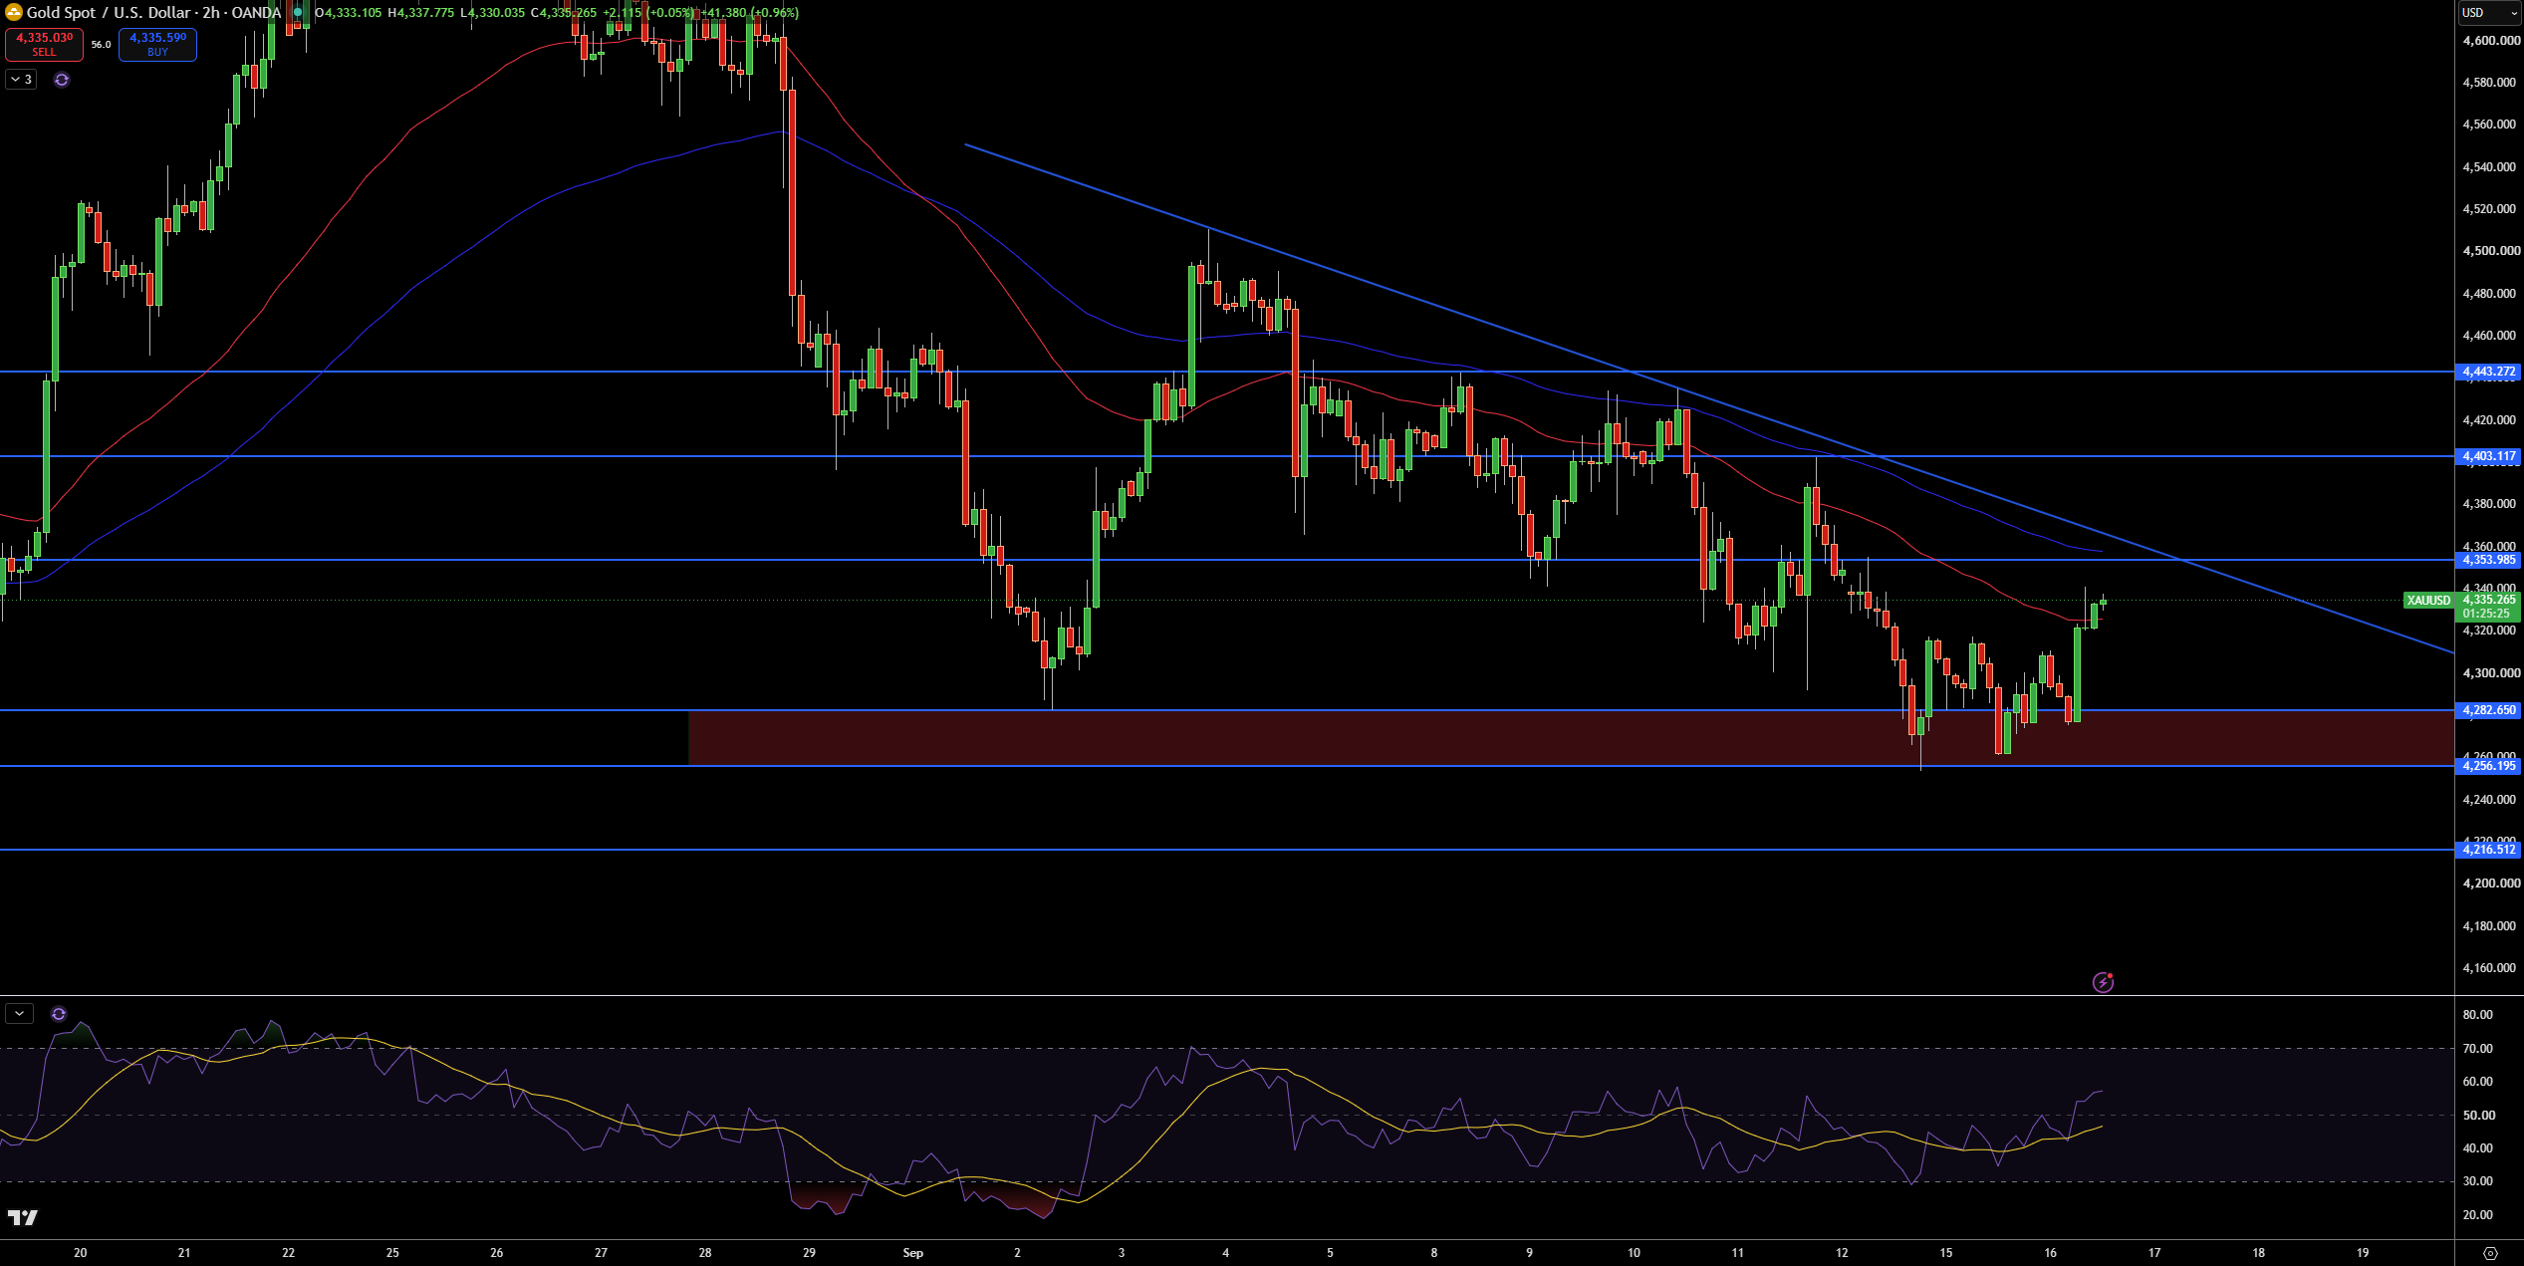Click the high value H4,337.775
Viewport: 2524px width, 1266px height.
pyautogui.click(x=420, y=13)
